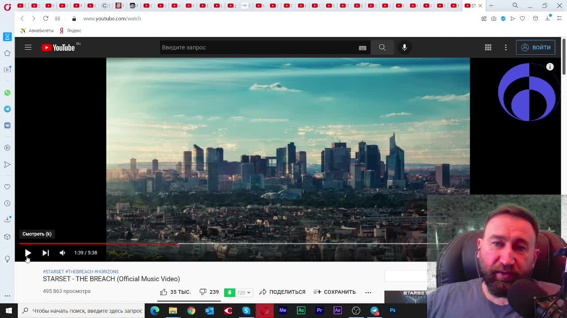Click the green download arrow button

point(229,292)
